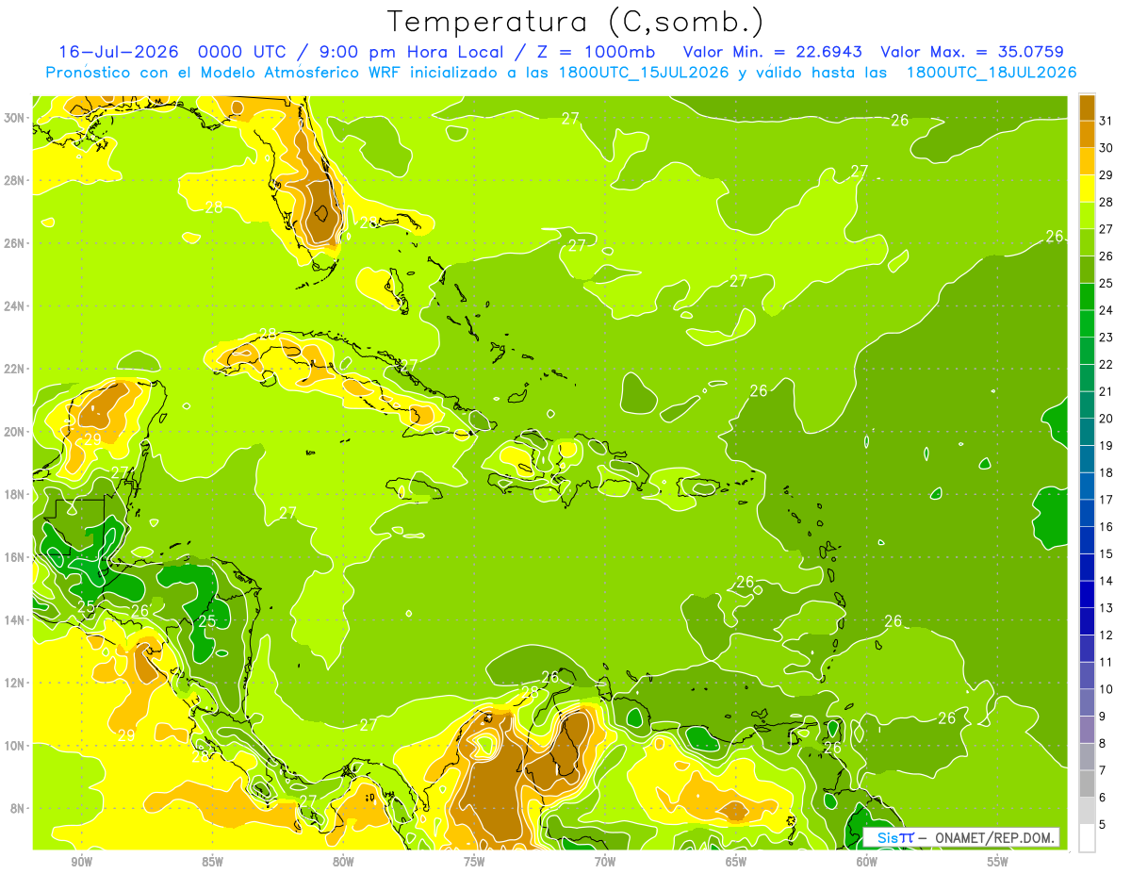Image resolution: width=1131 pixels, height=874 pixels.
Task: Click the '70W' longitude axis label
Action: tap(605, 862)
